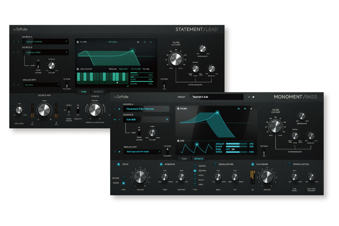The height and width of the screenshot is (226, 339).
Task: Flip Keytrack switch in Statement Lead
Action: (x=164, y=84)
